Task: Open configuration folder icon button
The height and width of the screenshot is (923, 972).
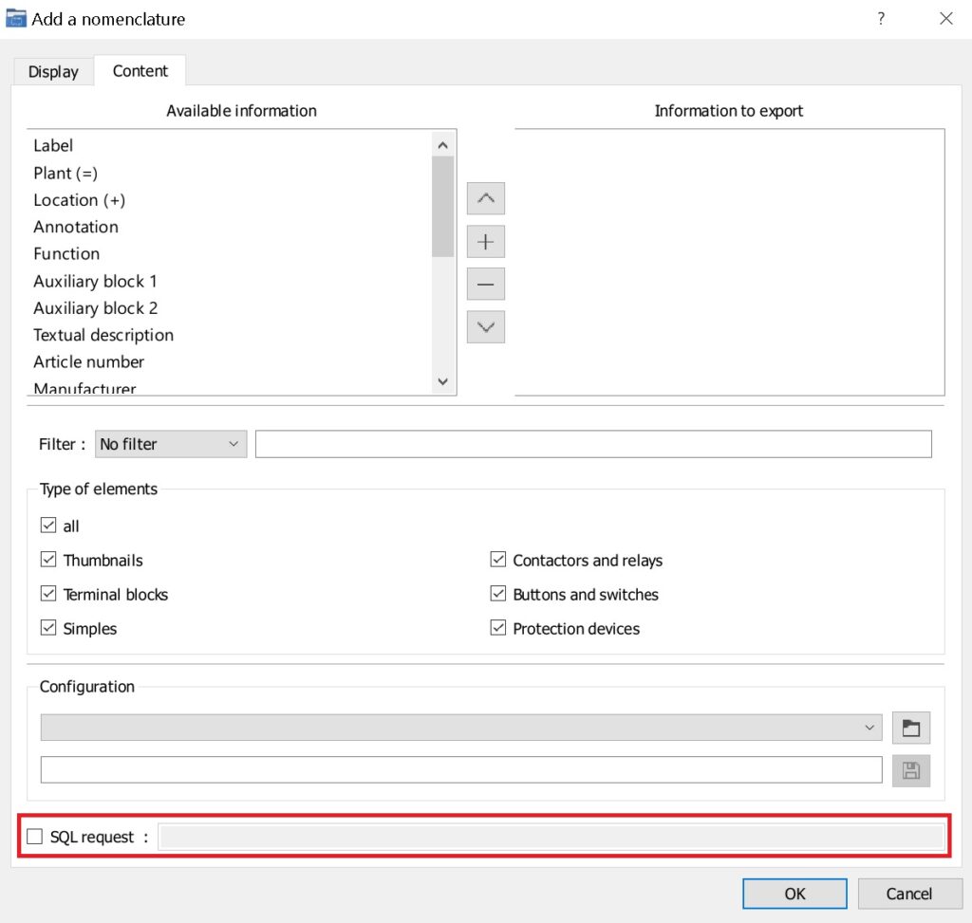Action: [x=911, y=728]
